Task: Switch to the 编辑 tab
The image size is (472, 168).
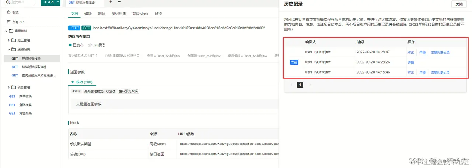Action: 88,14
